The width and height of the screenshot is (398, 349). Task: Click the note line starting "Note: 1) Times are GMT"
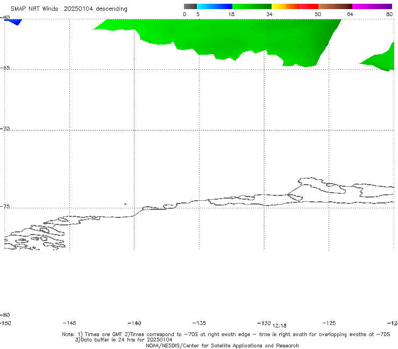coord(226,335)
